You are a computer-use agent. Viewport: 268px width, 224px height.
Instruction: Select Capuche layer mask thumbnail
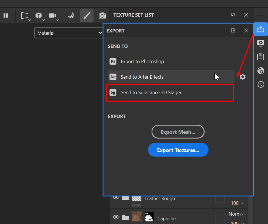[149, 217]
